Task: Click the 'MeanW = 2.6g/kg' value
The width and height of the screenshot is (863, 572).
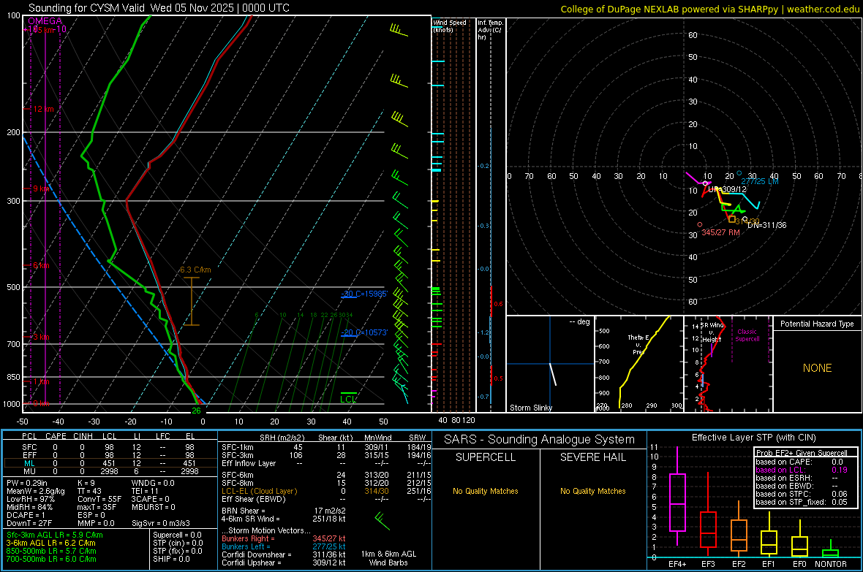Action: pyautogui.click(x=35, y=491)
